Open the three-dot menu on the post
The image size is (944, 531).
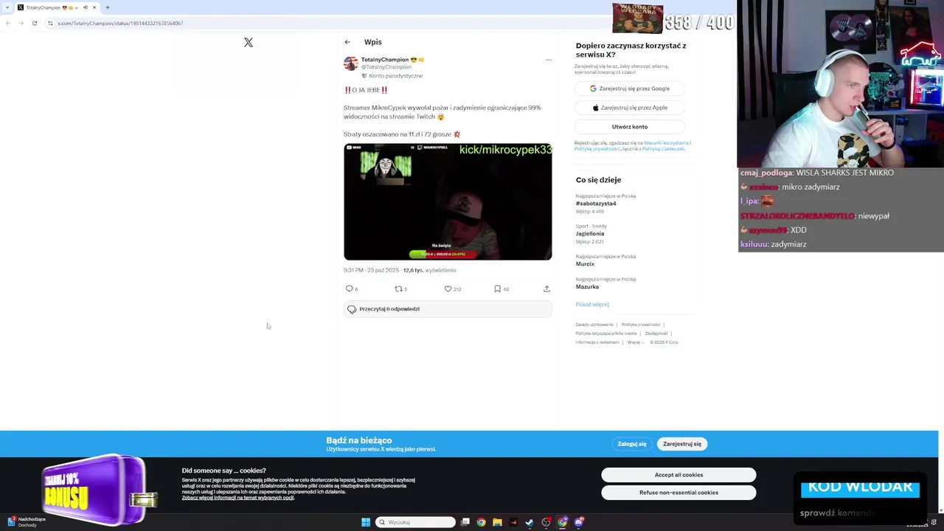point(548,60)
